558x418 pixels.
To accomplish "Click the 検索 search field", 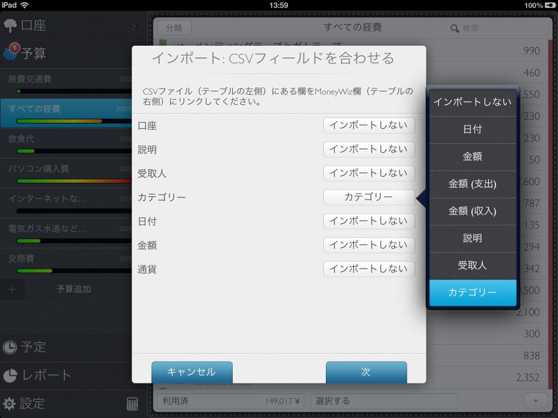I will pos(497,28).
